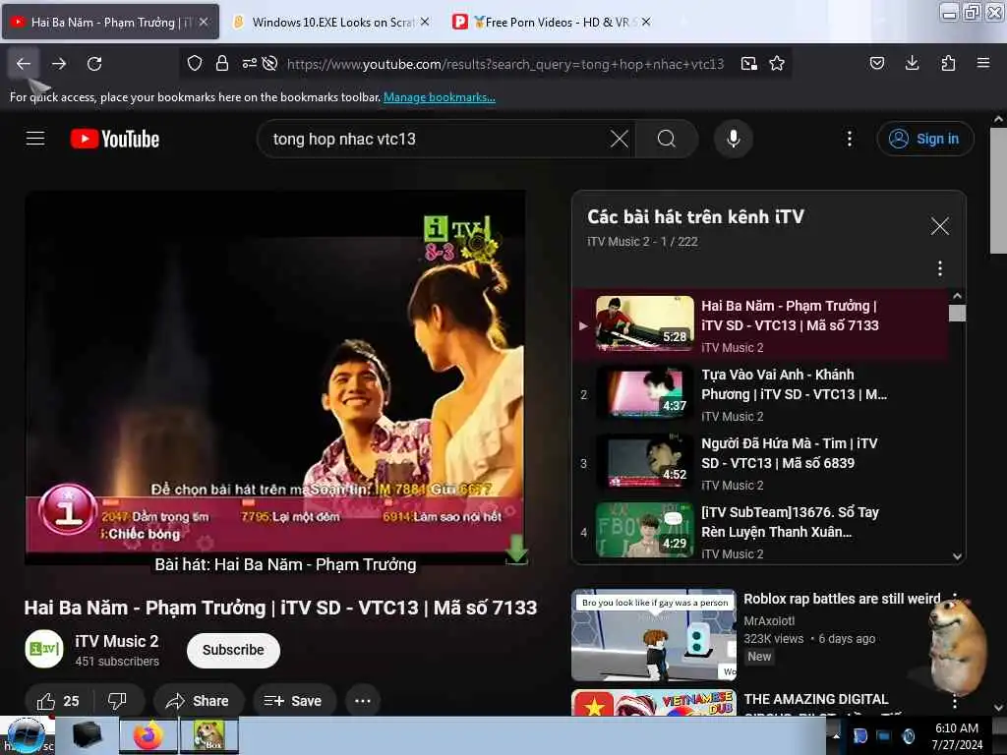Open the iTV Music 2 channel avatar
This screenshot has height=755, width=1007.
pos(44,649)
